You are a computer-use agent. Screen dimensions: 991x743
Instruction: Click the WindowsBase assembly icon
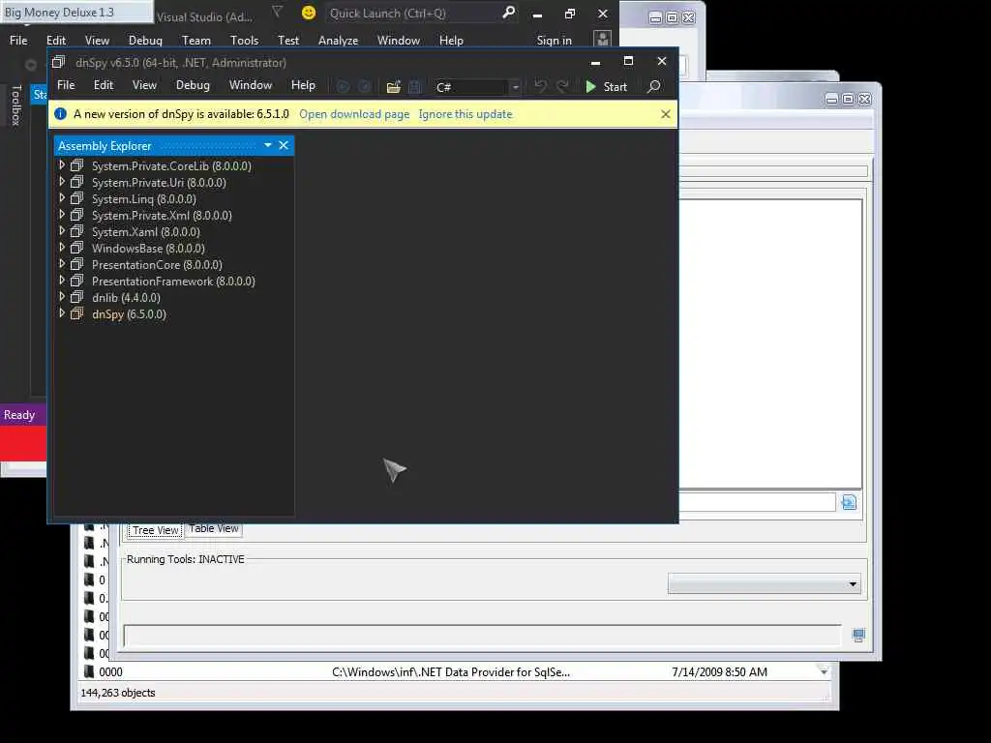coord(77,248)
